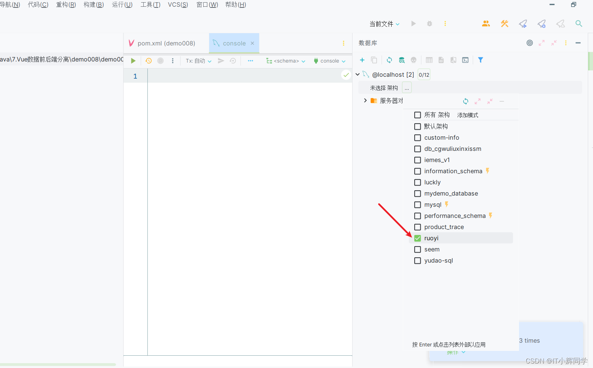Open editor tabs vertical dots menu
The width and height of the screenshot is (593, 368).
[x=344, y=43]
